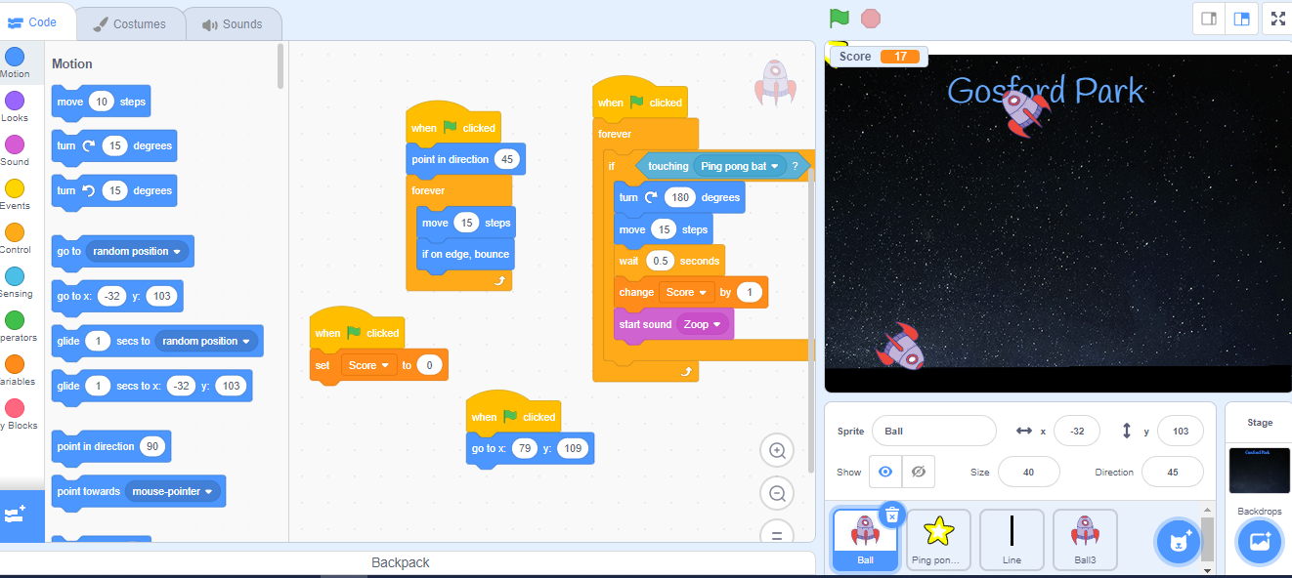Click the sprite Size field
The width and height of the screenshot is (1292, 578).
(1028, 472)
